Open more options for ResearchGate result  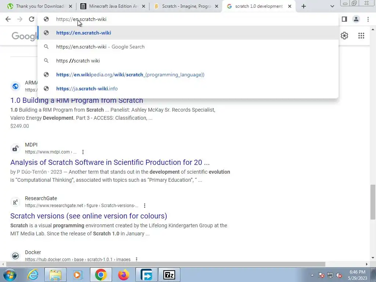pyautogui.click(x=145, y=206)
